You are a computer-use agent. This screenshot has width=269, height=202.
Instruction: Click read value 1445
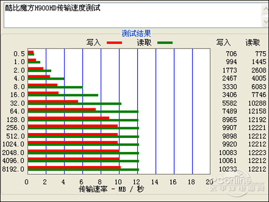(259, 62)
